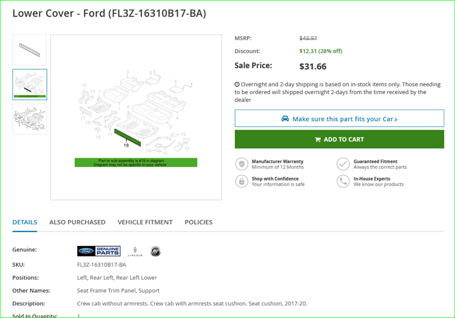Select the Details tab
Image resolution: width=455 pixels, height=318 pixels.
25,222
